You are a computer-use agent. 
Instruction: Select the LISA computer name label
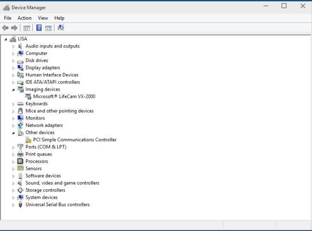click(23, 39)
